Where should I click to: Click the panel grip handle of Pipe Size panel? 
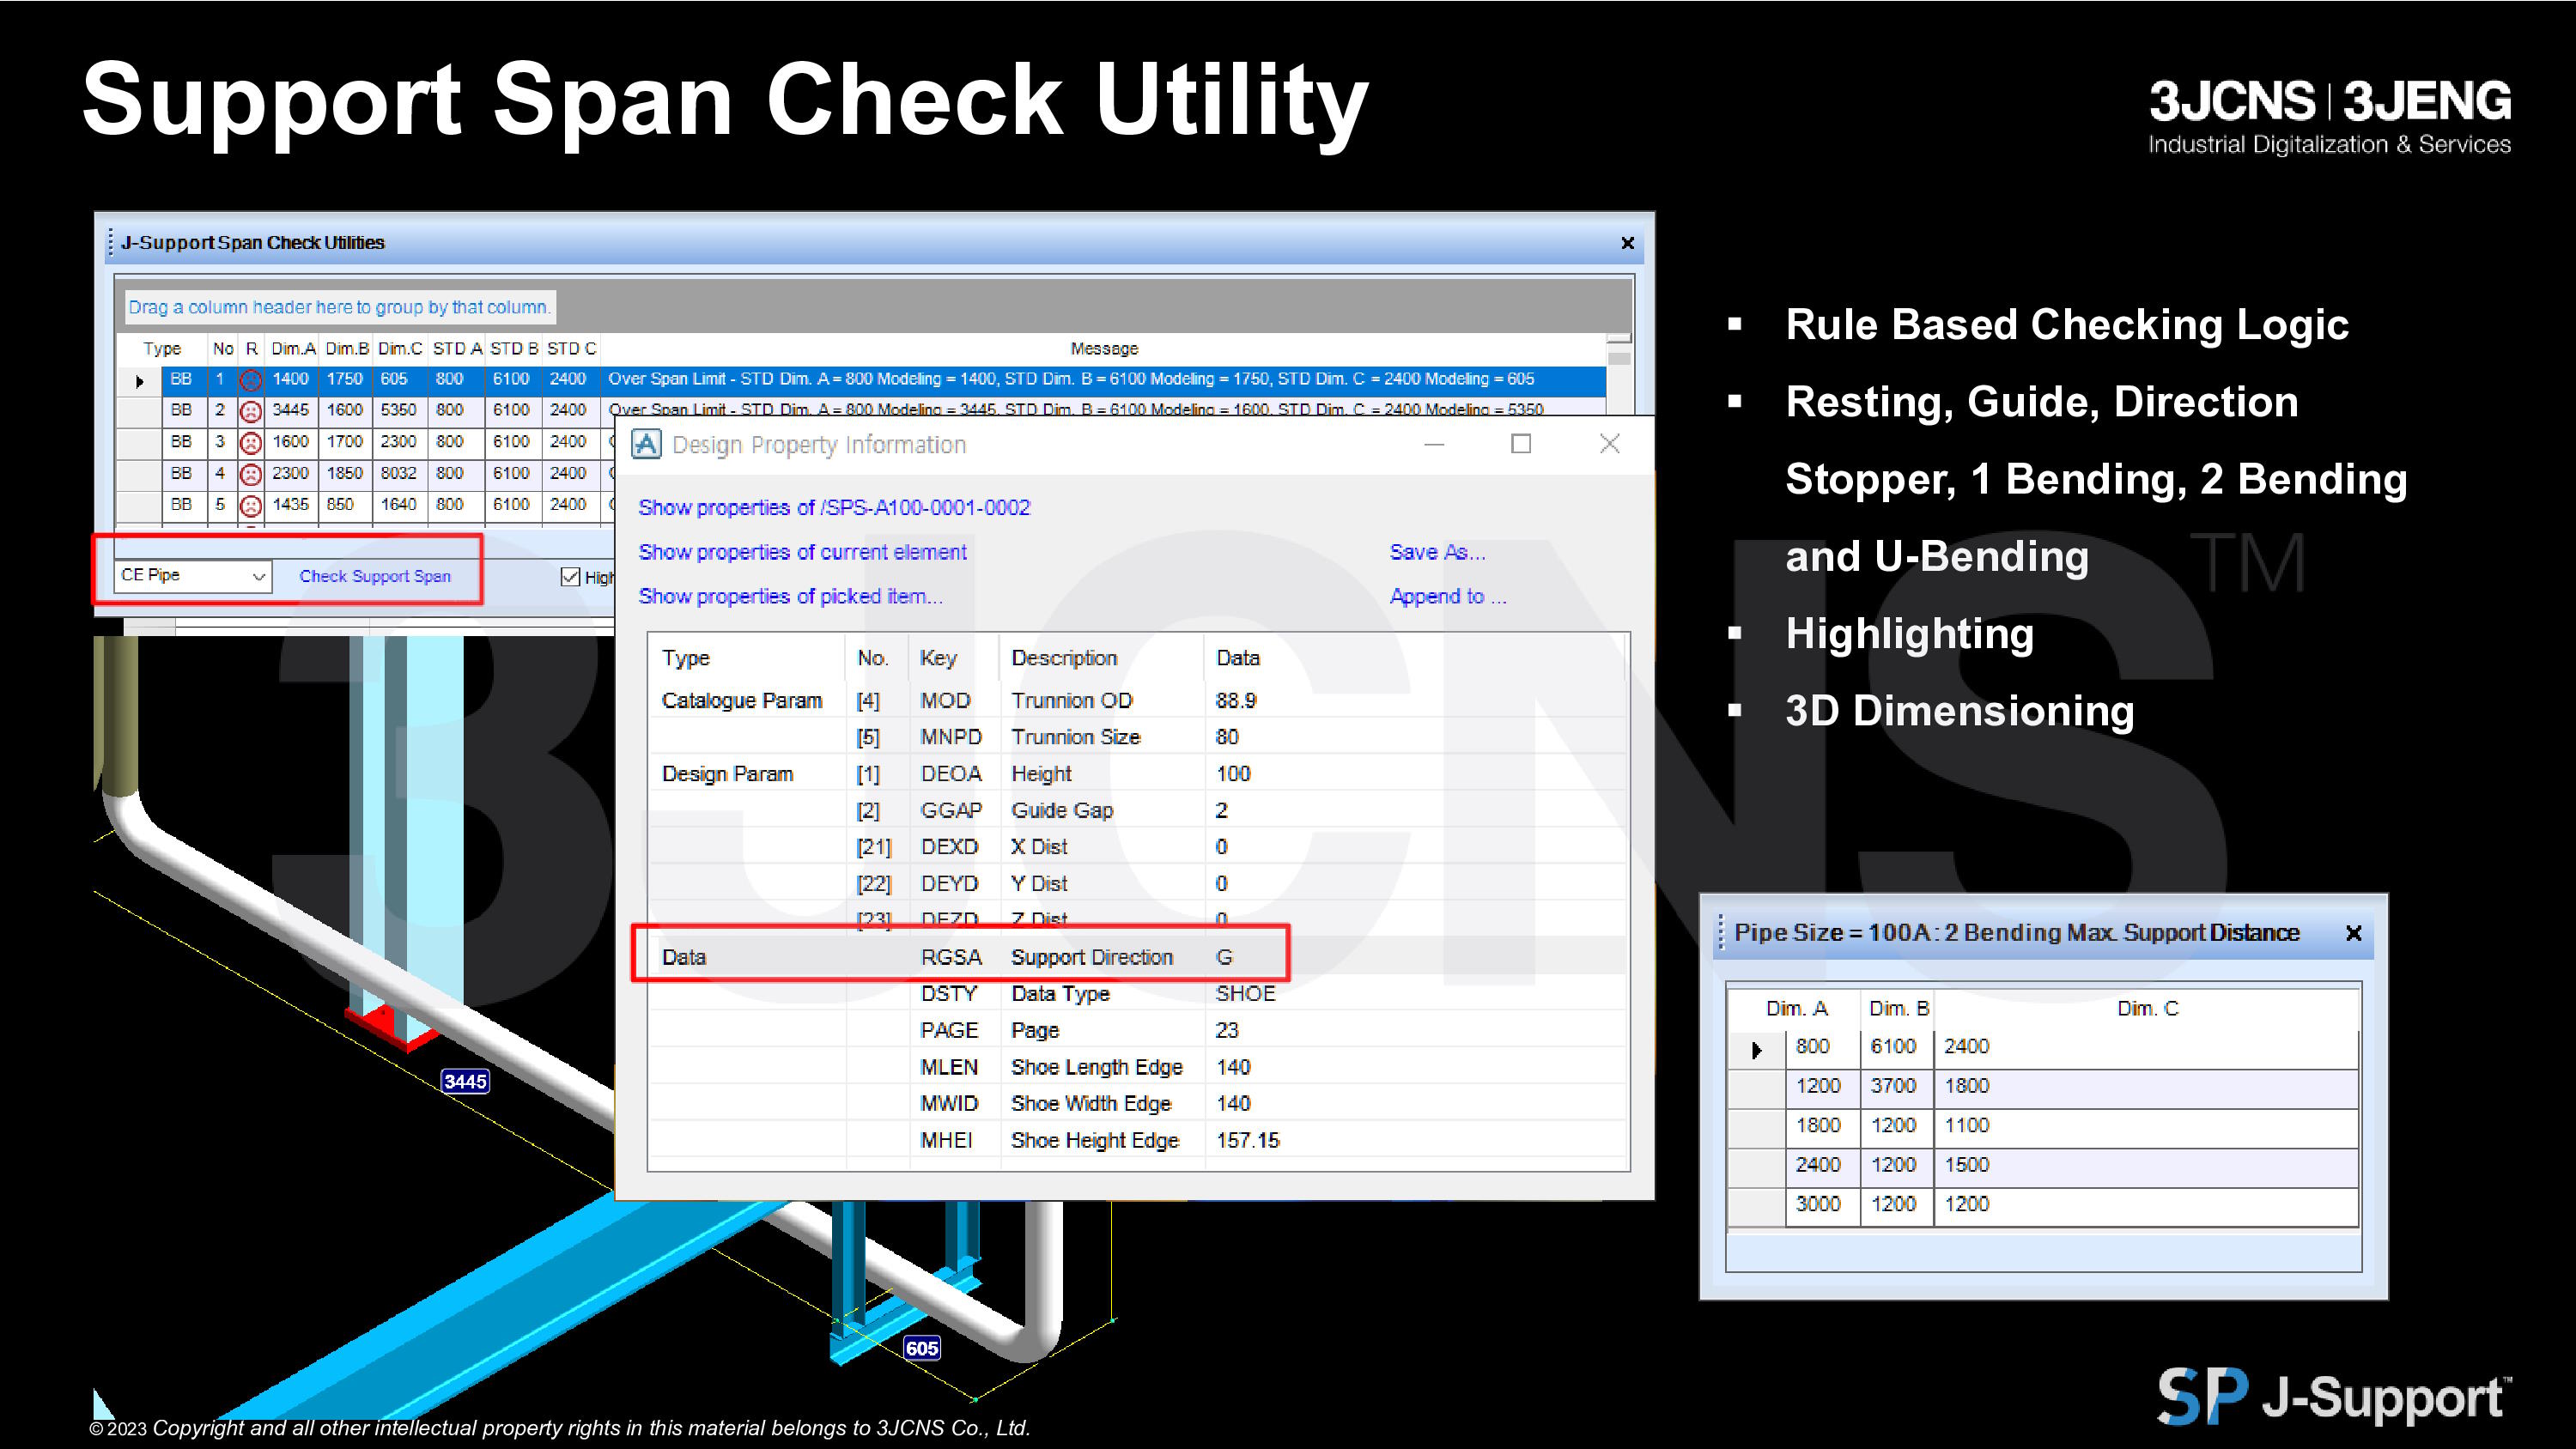(x=1721, y=933)
